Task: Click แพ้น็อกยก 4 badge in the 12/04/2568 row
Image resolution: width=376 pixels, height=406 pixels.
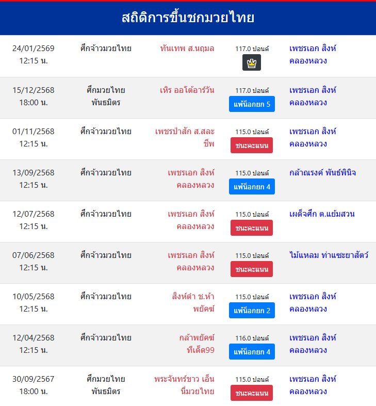Action: (252, 352)
